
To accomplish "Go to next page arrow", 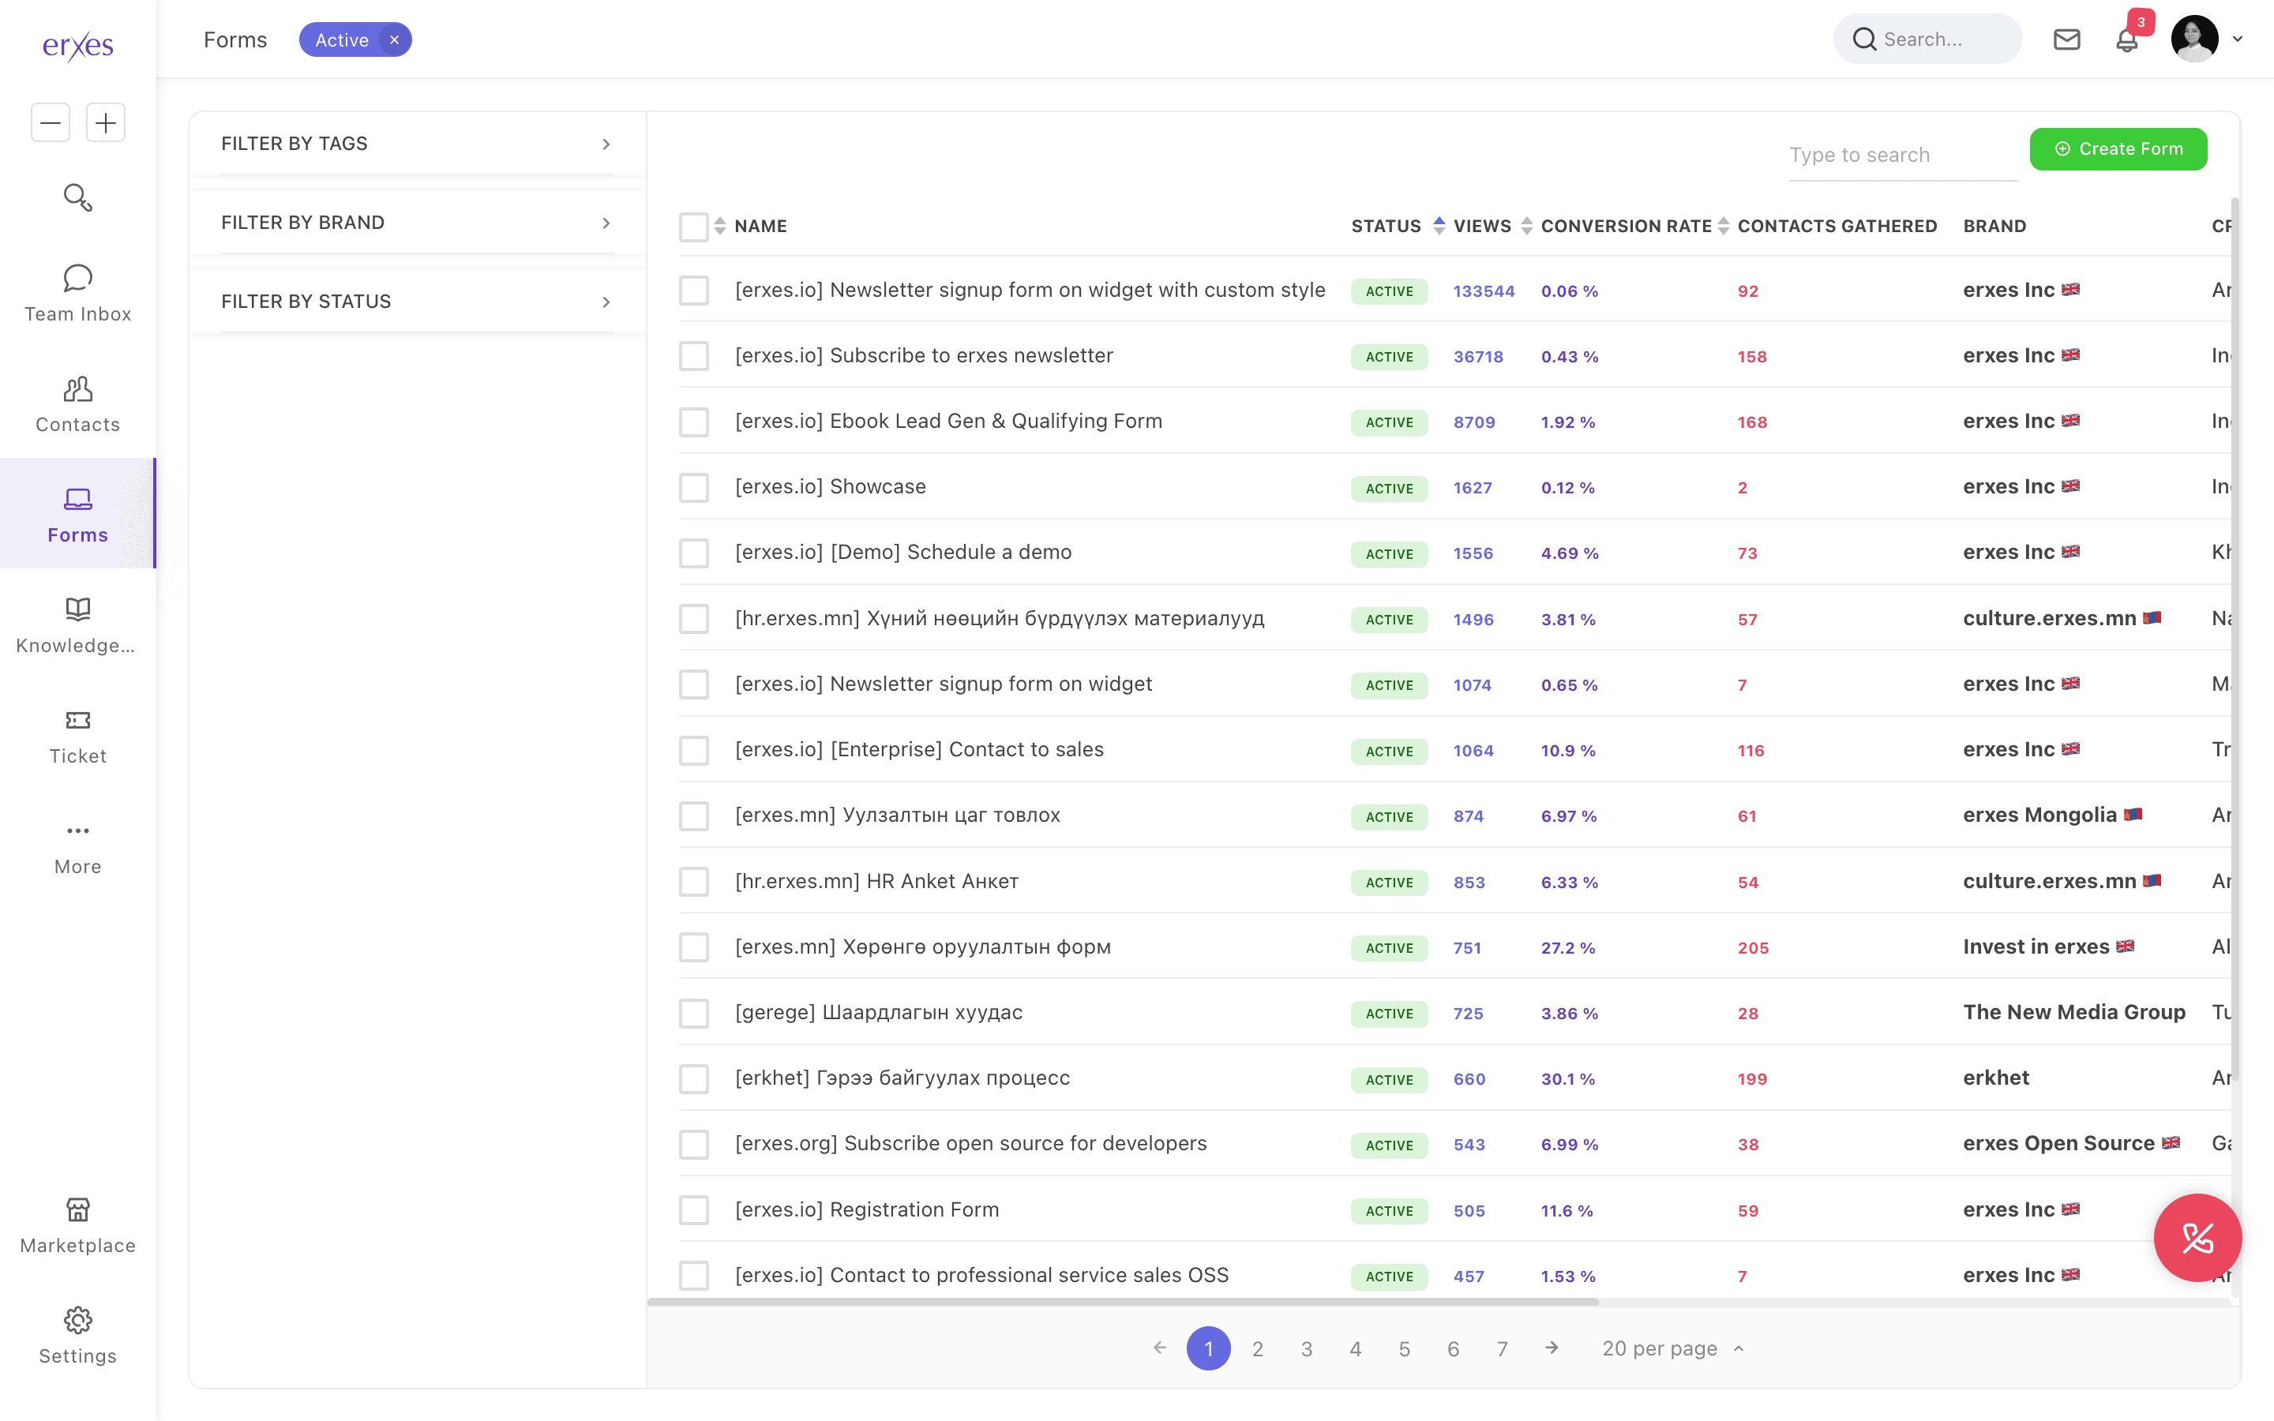I will (x=1552, y=1348).
